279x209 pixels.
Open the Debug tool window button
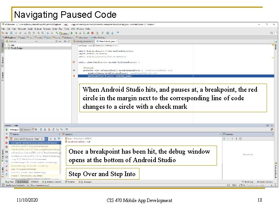22,182
